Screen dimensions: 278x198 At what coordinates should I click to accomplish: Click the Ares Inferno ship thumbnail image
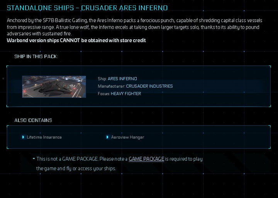(54, 86)
